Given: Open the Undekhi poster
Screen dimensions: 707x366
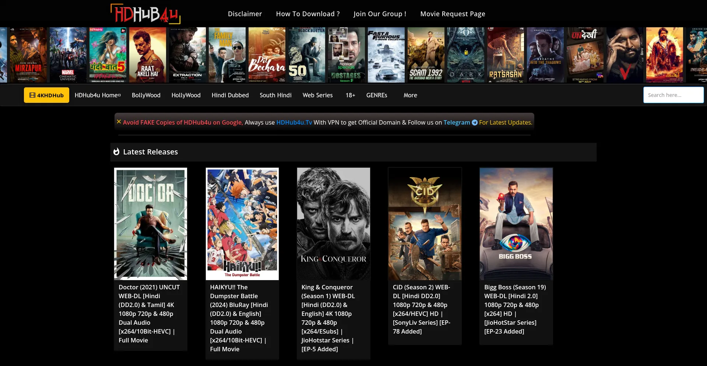Looking at the screenshot, I should pyautogui.click(x=585, y=55).
